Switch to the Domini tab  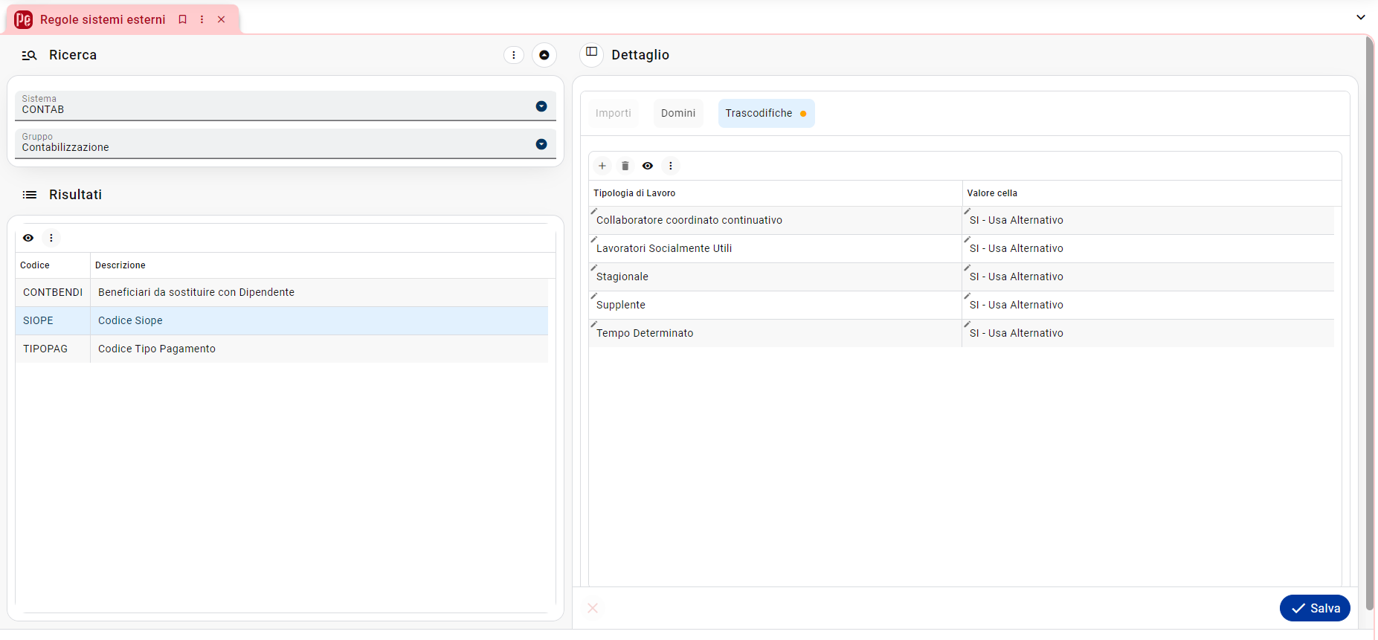[678, 113]
